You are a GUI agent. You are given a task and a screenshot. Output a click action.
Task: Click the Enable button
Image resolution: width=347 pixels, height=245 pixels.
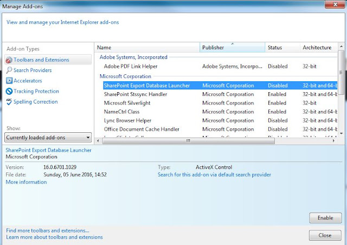(x=325, y=218)
